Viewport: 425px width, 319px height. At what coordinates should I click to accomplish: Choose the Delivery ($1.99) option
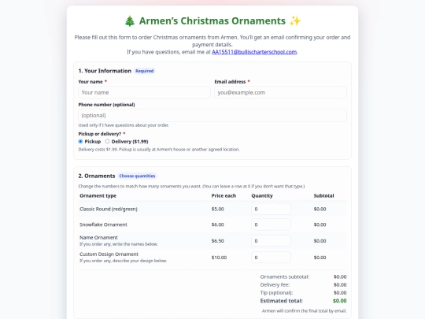tap(107, 141)
